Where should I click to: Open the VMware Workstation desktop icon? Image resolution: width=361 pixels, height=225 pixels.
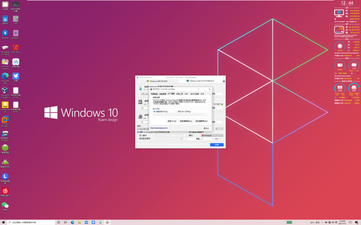(5, 121)
